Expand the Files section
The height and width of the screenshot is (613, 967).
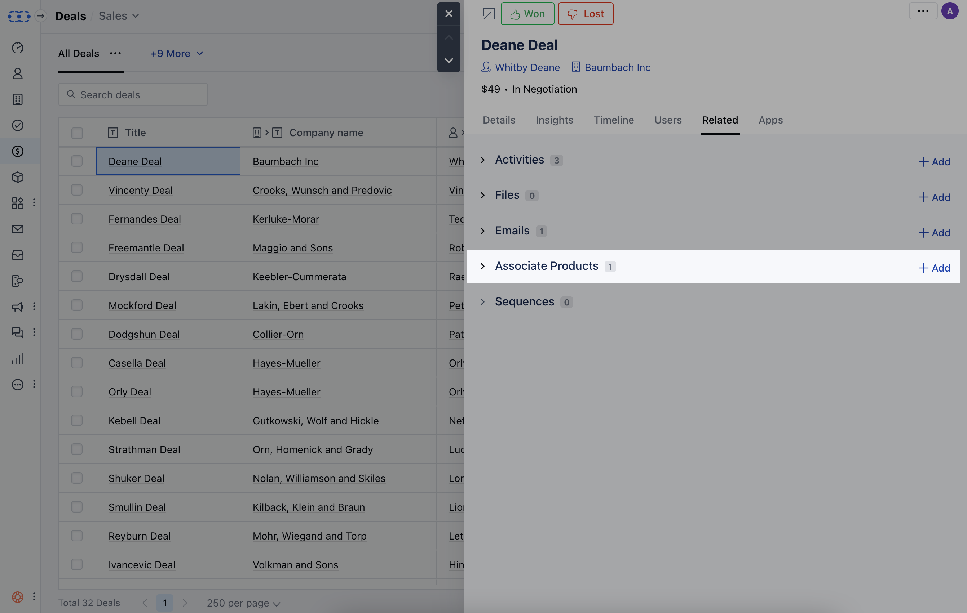(483, 195)
